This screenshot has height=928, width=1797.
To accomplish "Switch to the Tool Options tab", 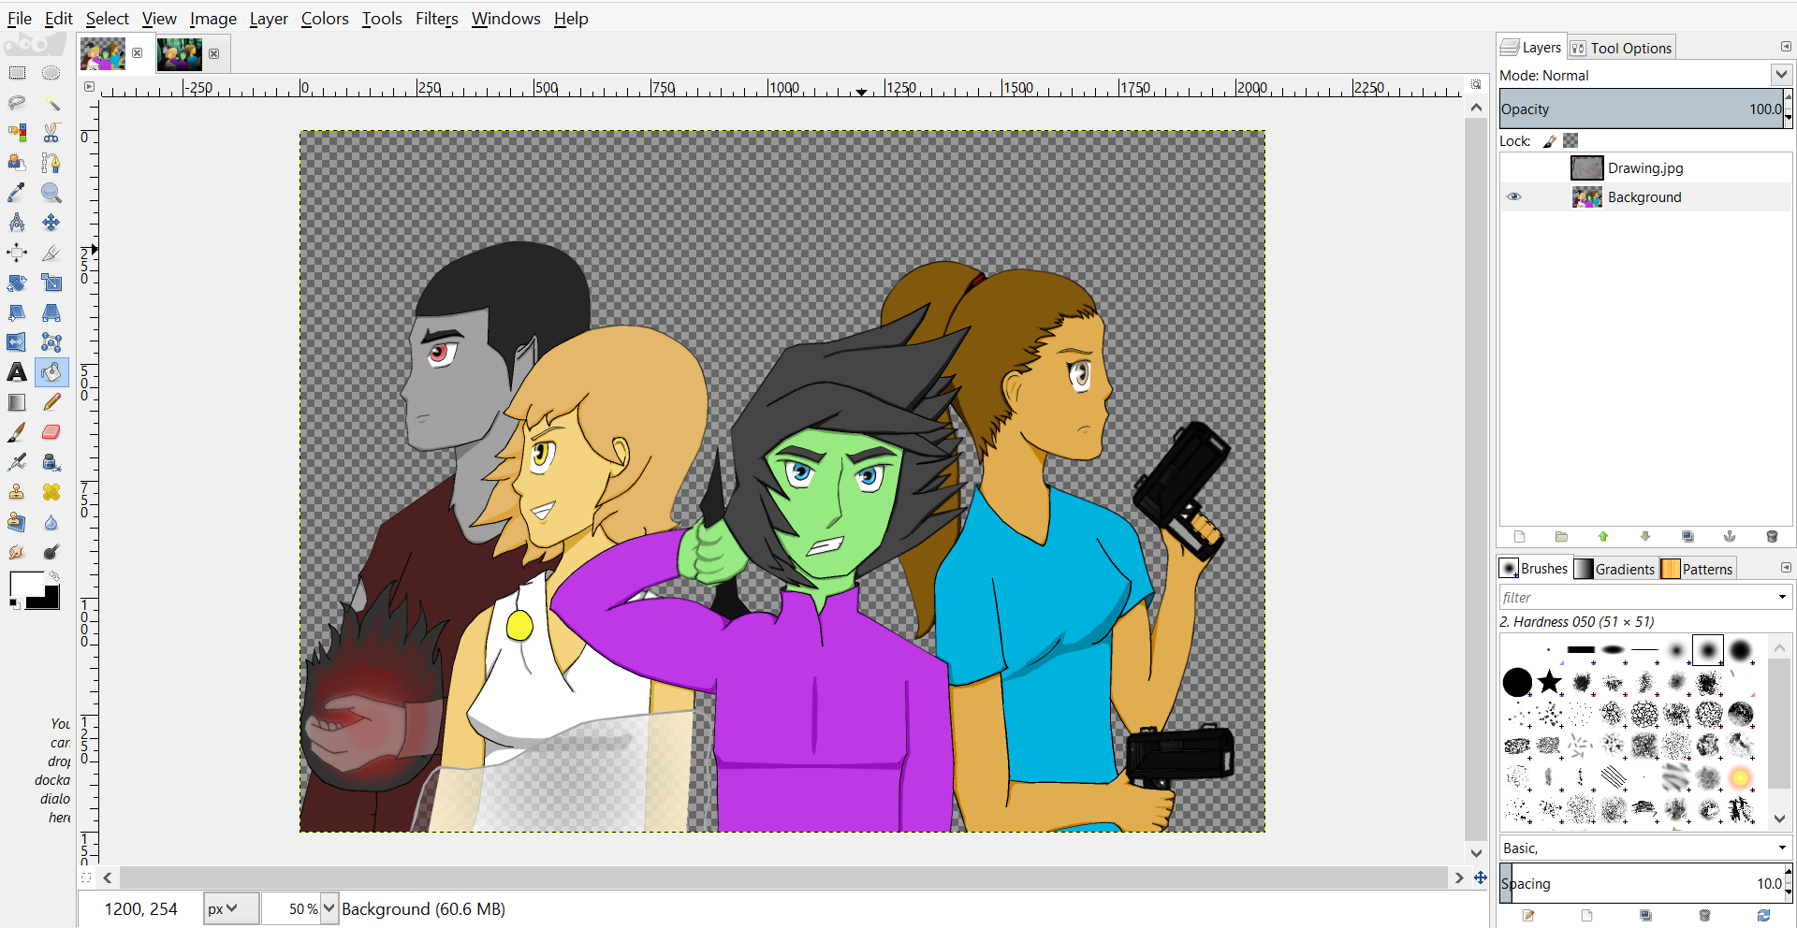I will tap(1622, 48).
